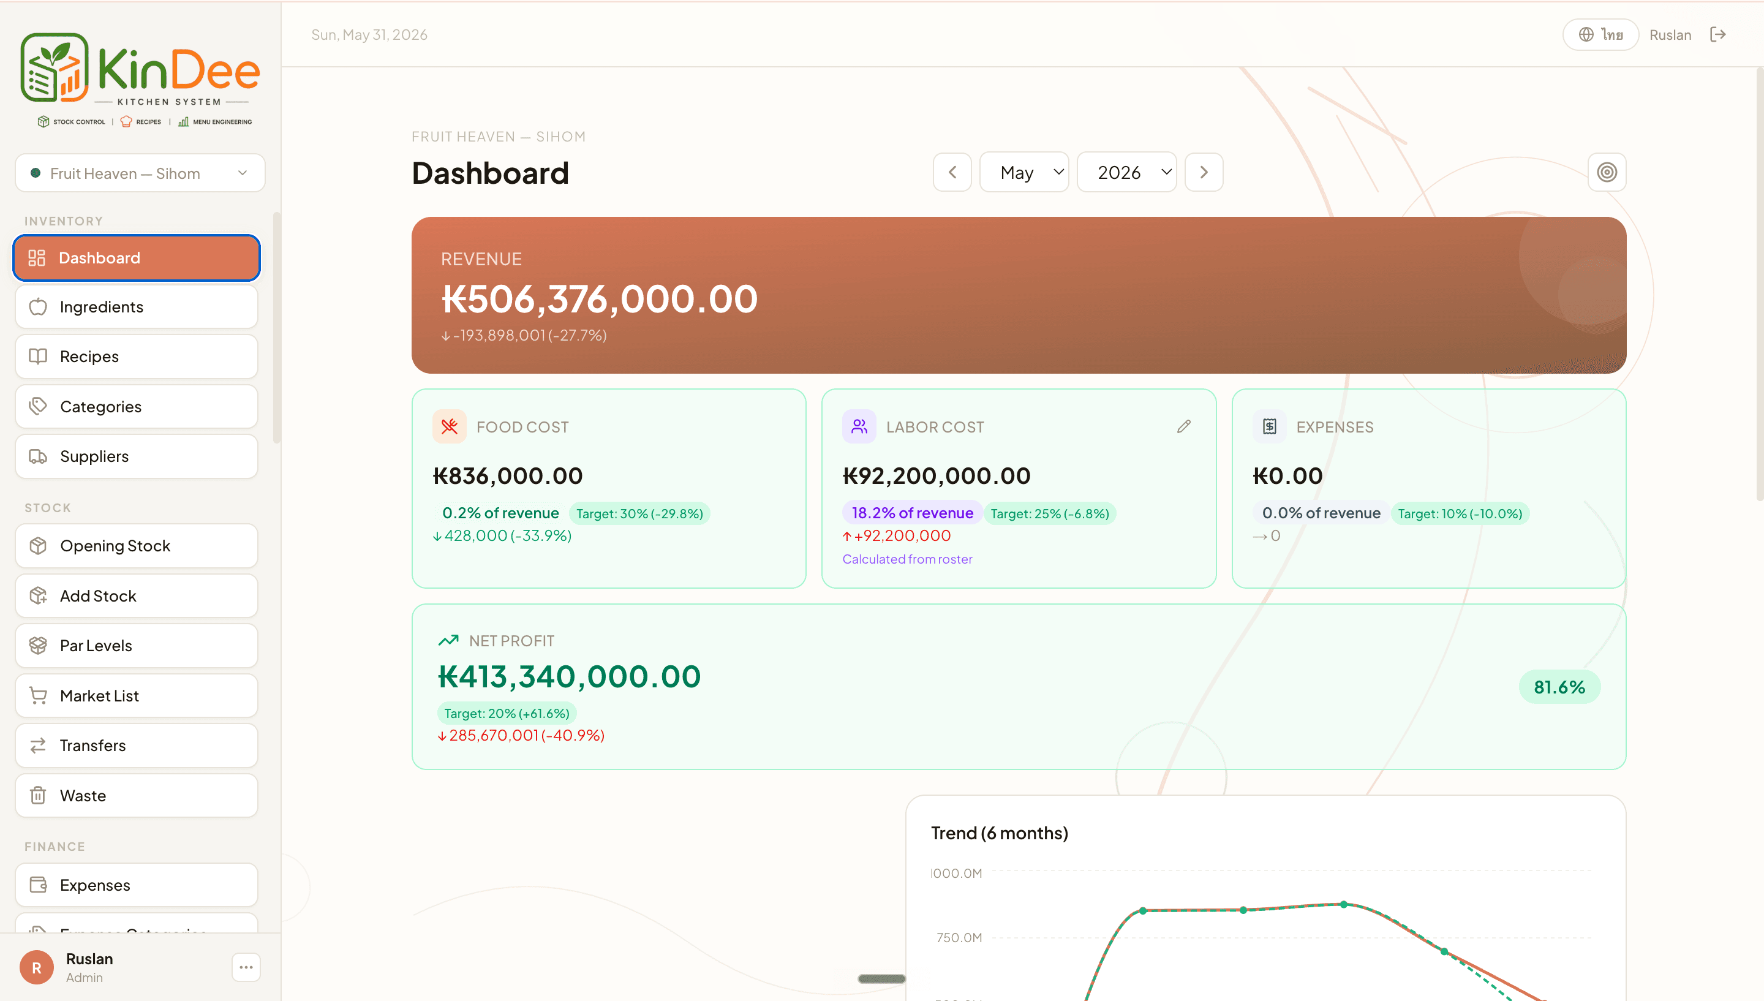Open the 2026 year dropdown
This screenshot has height=1001, width=1764.
point(1127,172)
